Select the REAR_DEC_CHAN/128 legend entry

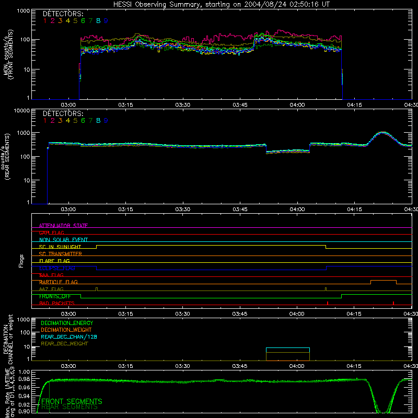(69, 337)
